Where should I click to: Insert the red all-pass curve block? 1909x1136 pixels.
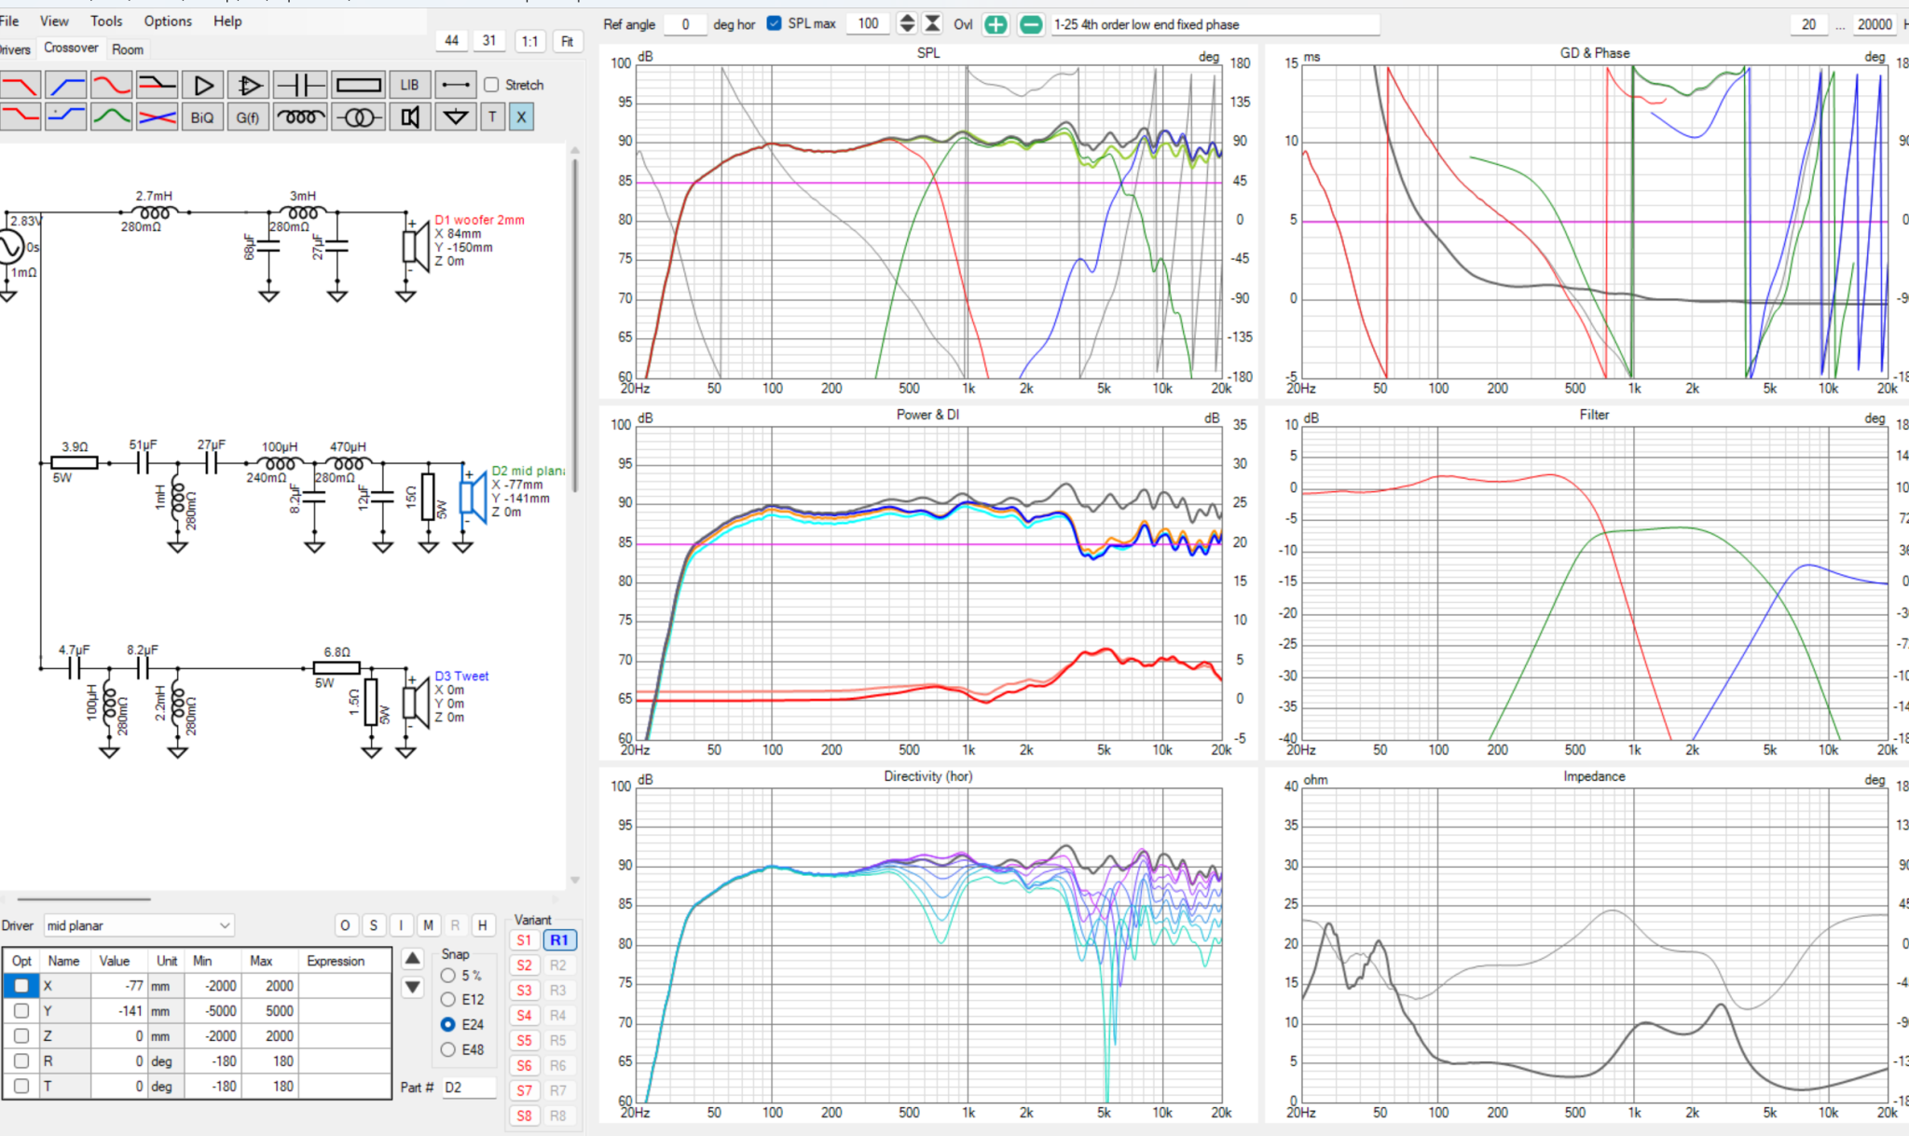pos(112,85)
